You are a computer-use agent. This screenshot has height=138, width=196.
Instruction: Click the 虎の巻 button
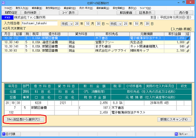click(184, 13)
